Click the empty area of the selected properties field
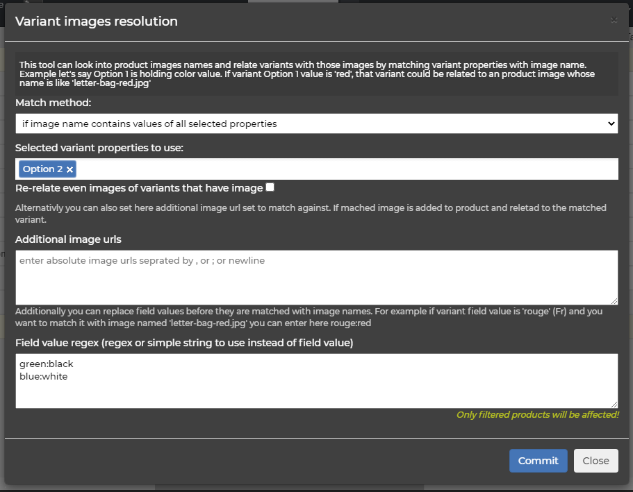The height and width of the screenshot is (492, 633). pyautogui.click(x=347, y=169)
